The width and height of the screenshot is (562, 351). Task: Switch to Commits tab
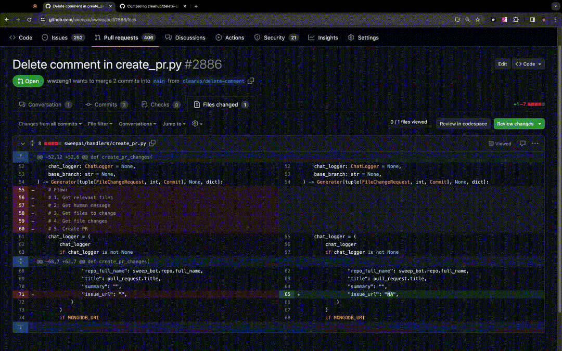[107, 105]
